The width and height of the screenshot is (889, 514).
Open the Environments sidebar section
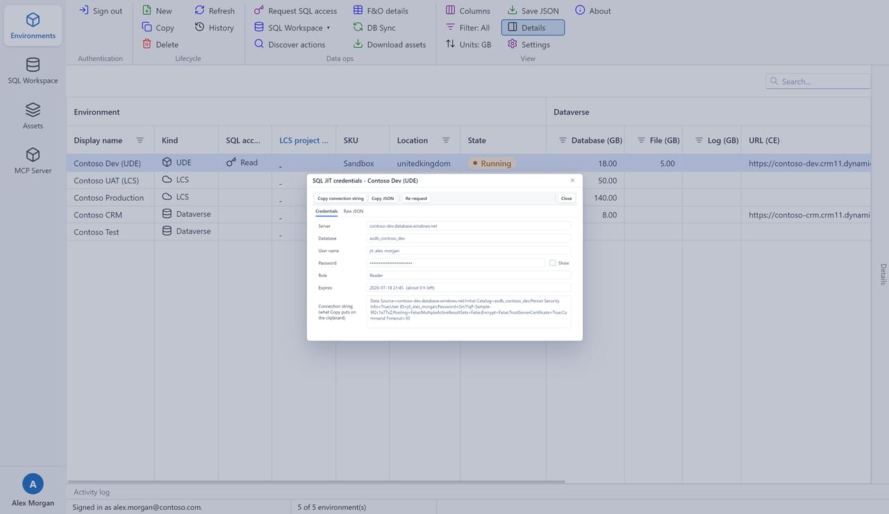point(33,26)
